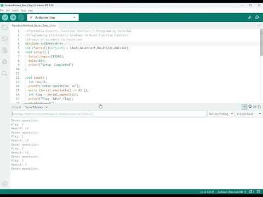Open the Tools menu
The width and height of the screenshot is (263, 197).
[x=24, y=10]
